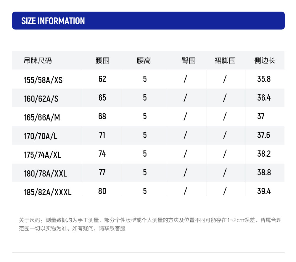The height and width of the screenshot is (262, 296).
Task: Click the 关于尺码 measurement disclaimer text
Action: pyautogui.click(x=150, y=224)
